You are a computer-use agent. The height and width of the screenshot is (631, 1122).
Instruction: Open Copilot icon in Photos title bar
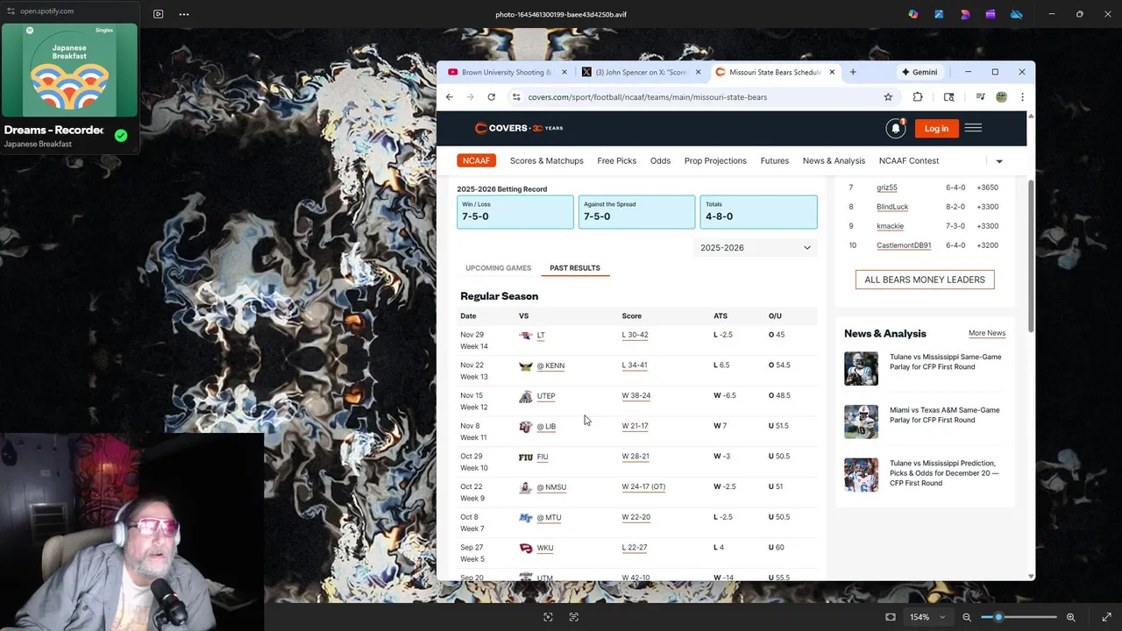(x=913, y=14)
